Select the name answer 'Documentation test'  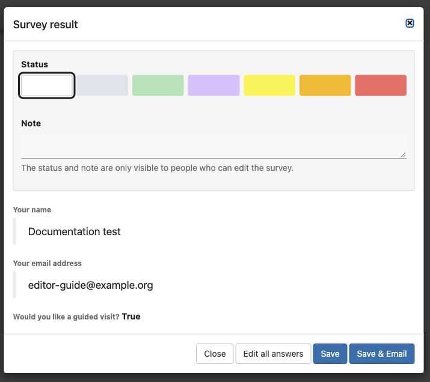pyautogui.click(x=75, y=232)
